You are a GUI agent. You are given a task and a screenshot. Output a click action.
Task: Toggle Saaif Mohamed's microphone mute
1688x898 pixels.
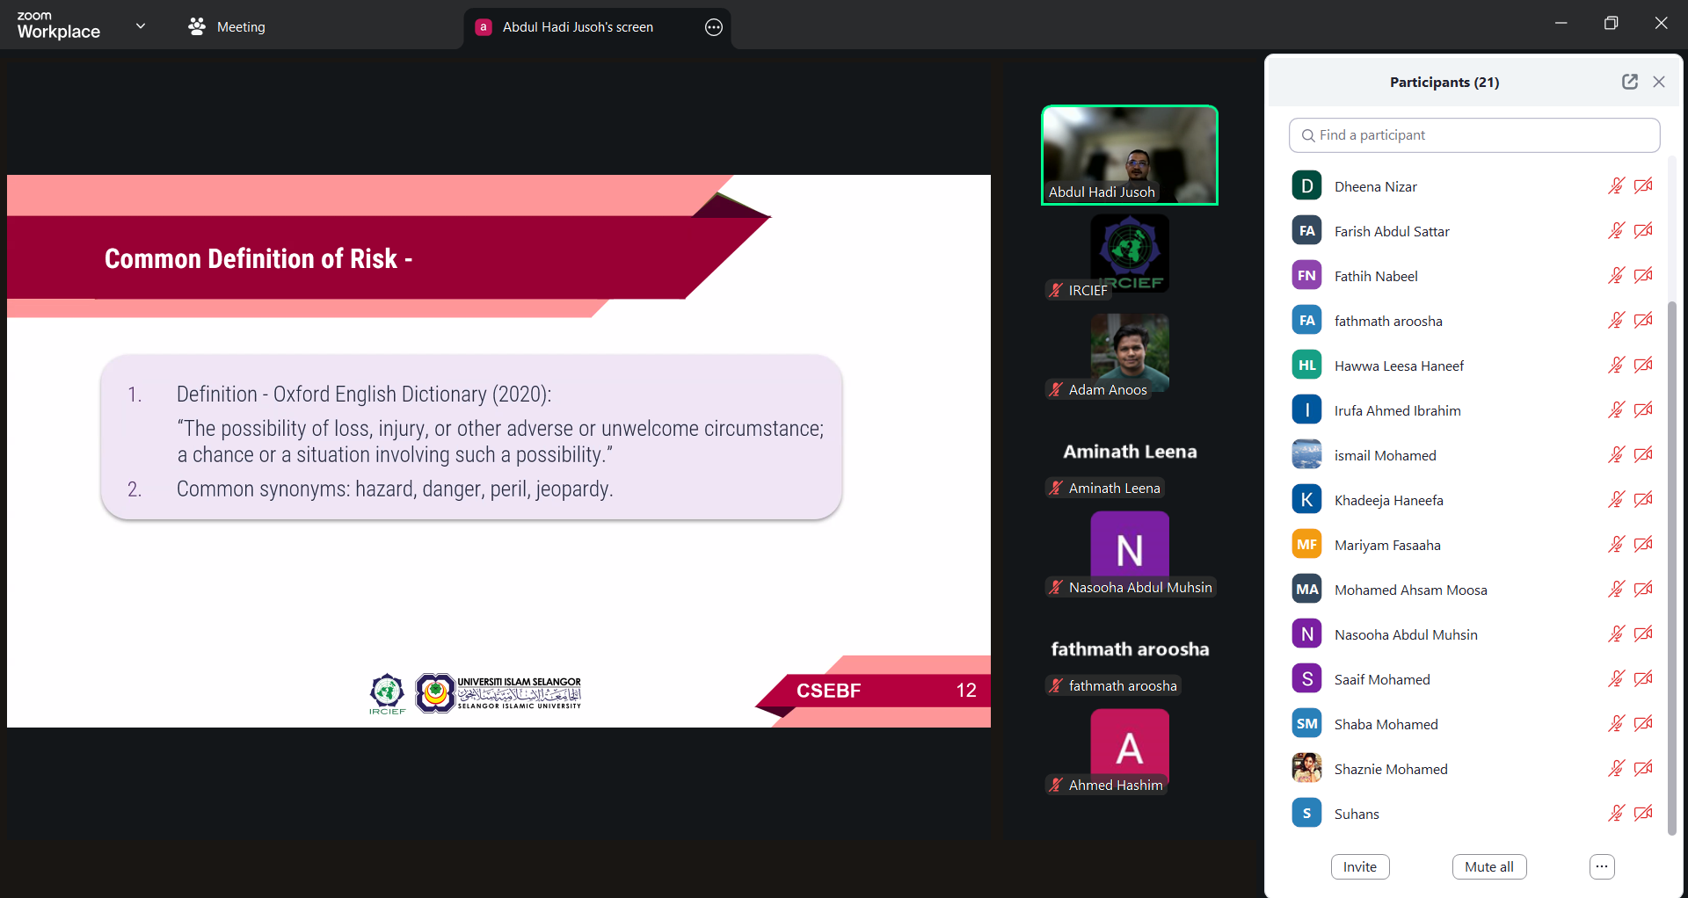(x=1616, y=679)
